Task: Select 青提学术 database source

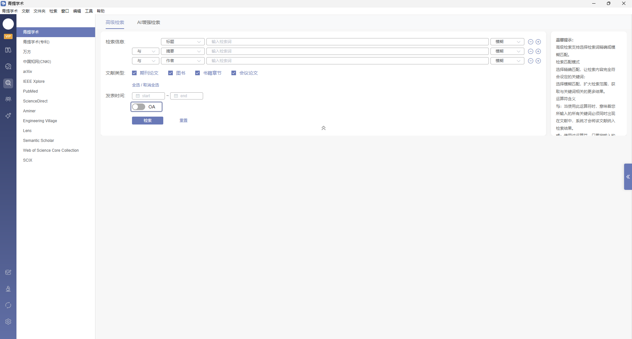Action: tap(56, 32)
